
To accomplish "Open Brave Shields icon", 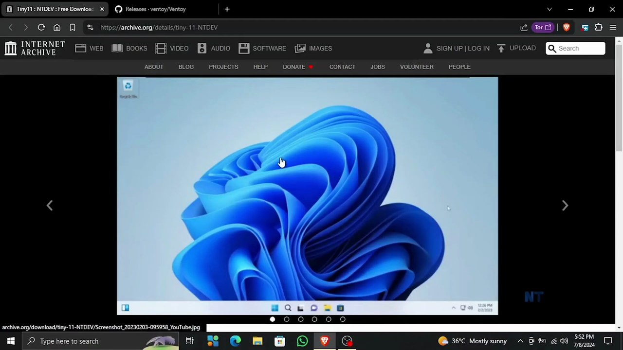I will (x=566, y=27).
